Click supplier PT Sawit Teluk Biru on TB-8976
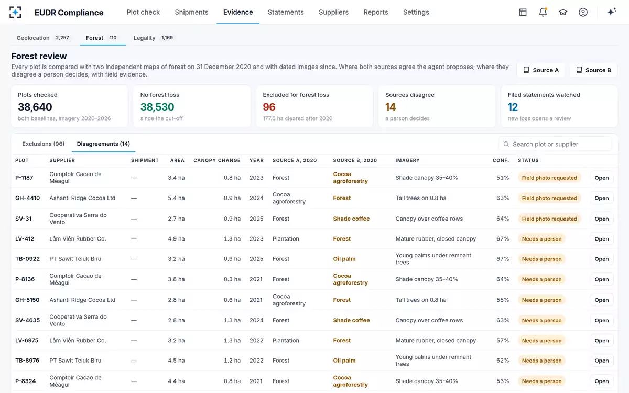Screen dimensions: 629x393 tap(75, 361)
